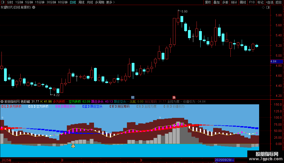The height and width of the screenshot is (163, 284).
Task: Click the month 8 marker on the time axis
Action: pyautogui.click(x=62, y=160)
